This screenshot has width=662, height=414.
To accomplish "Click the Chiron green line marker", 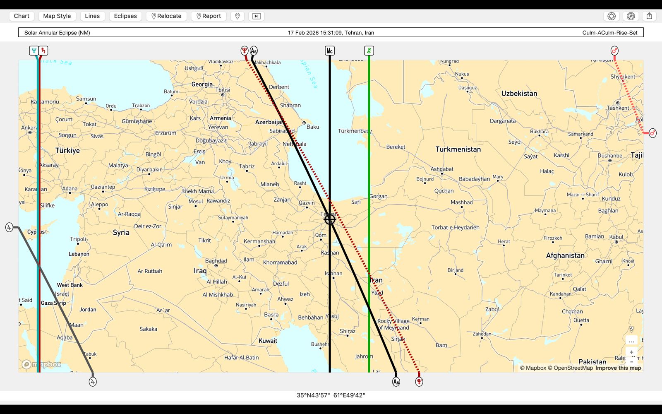I will coord(369,51).
